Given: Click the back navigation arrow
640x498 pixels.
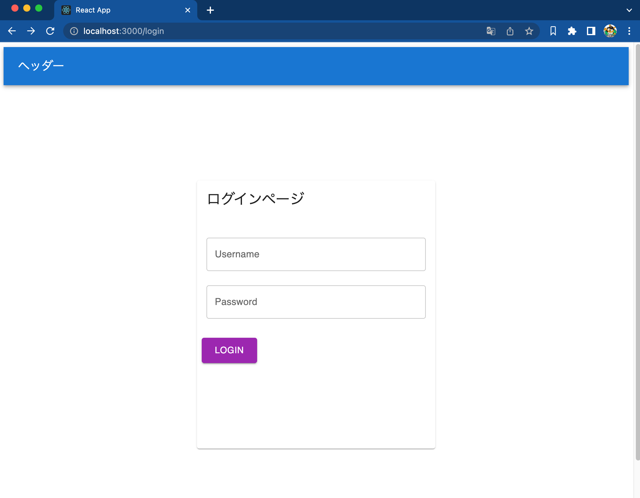Looking at the screenshot, I should click(12, 31).
